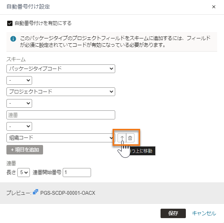Viewport: 224px width, 223px height.
Task: Open the separator dropdown under パッケージタイプコード
Action: 19,80
